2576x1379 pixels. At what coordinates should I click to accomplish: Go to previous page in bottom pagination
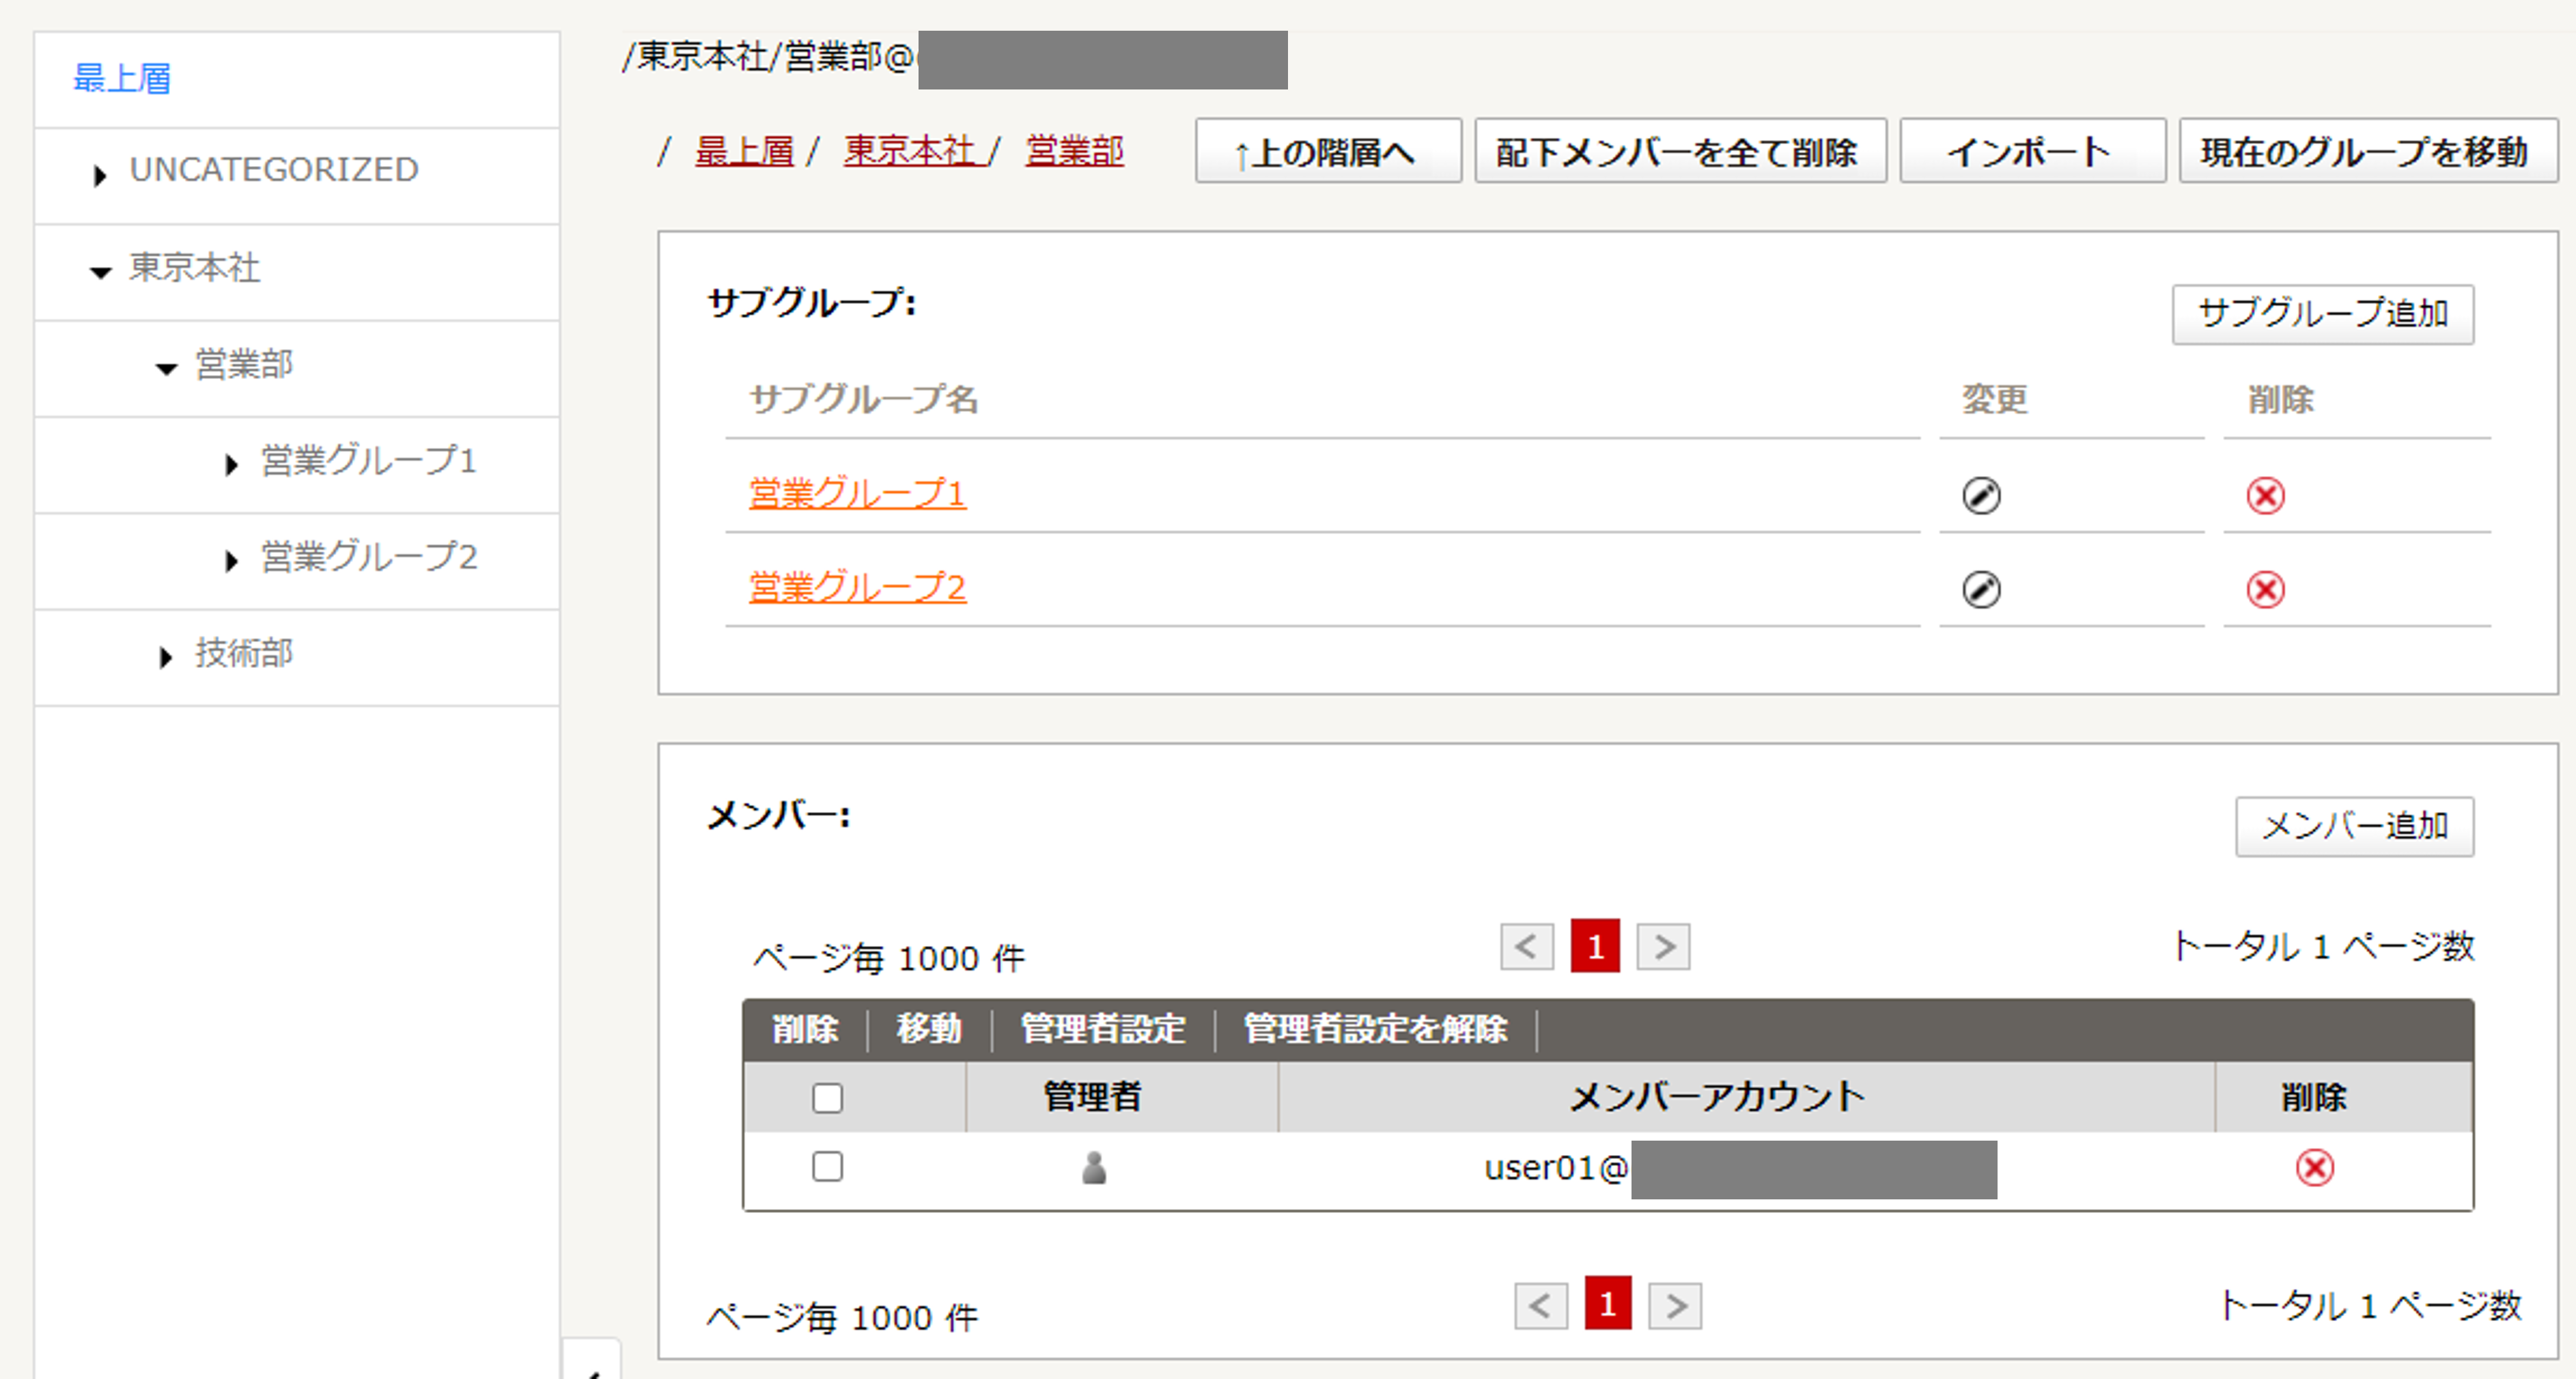(1540, 1305)
